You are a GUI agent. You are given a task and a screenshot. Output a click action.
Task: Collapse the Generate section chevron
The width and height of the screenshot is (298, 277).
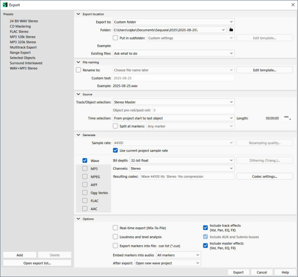(x=78, y=135)
